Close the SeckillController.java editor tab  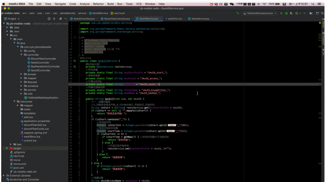(x=97, y=19)
